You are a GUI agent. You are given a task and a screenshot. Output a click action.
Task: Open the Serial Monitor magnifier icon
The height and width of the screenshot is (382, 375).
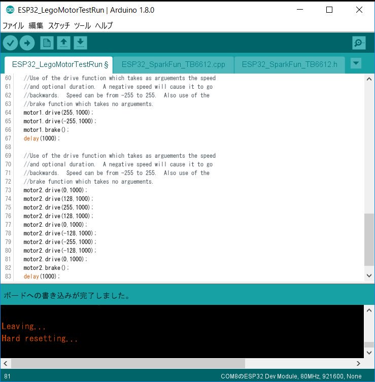(359, 43)
